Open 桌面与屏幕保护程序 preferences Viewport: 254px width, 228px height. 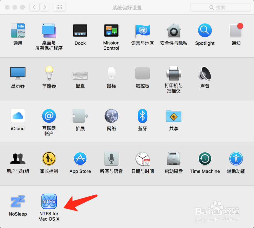point(49,31)
